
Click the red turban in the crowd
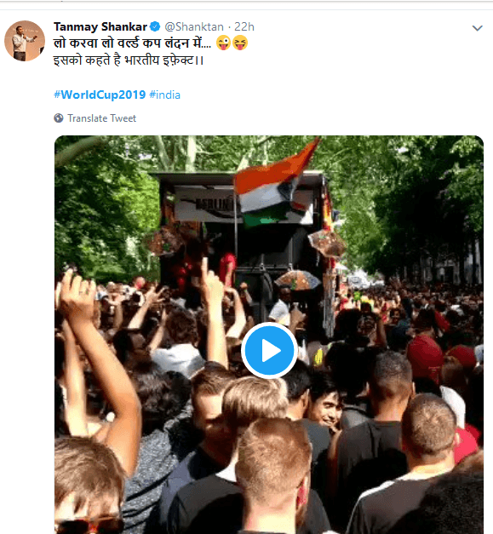[x=426, y=354]
